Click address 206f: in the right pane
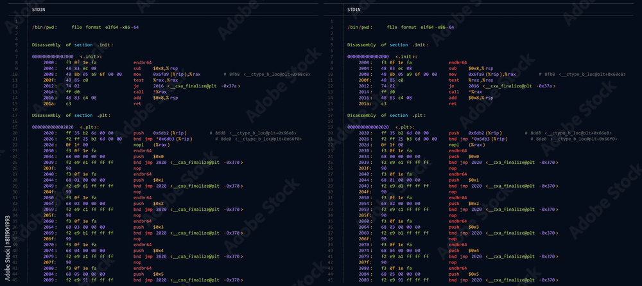This screenshot has height=286, width=642. [366, 239]
